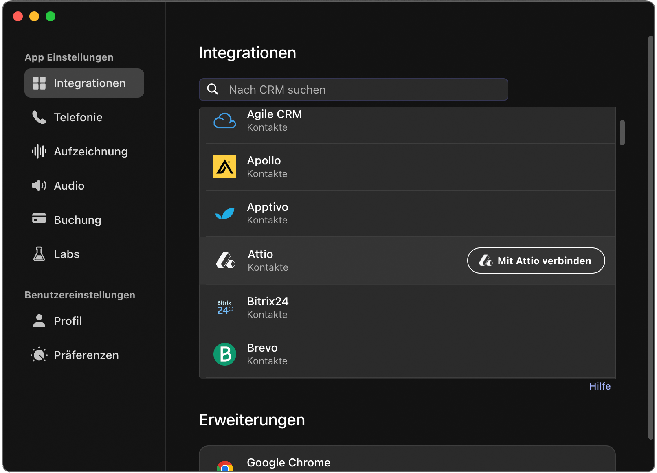657x473 pixels.
Task: Click the Buchung card icon
Action: (39, 218)
